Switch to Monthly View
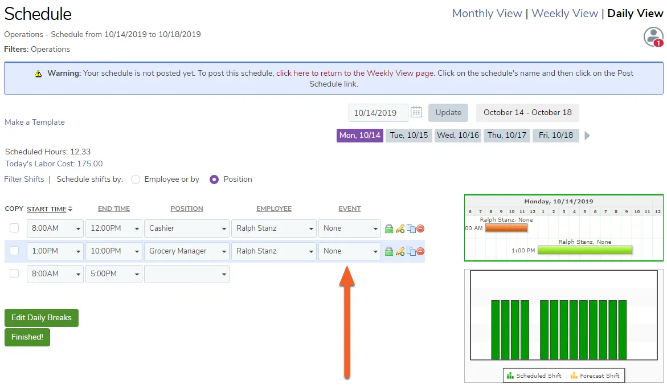 coord(486,14)
